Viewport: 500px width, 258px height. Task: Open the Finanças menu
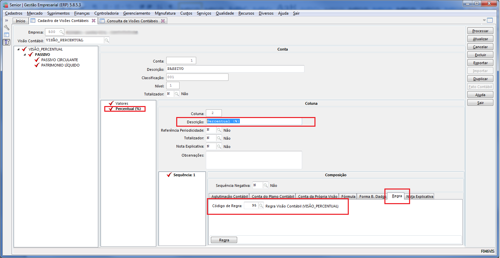[82, 13]
